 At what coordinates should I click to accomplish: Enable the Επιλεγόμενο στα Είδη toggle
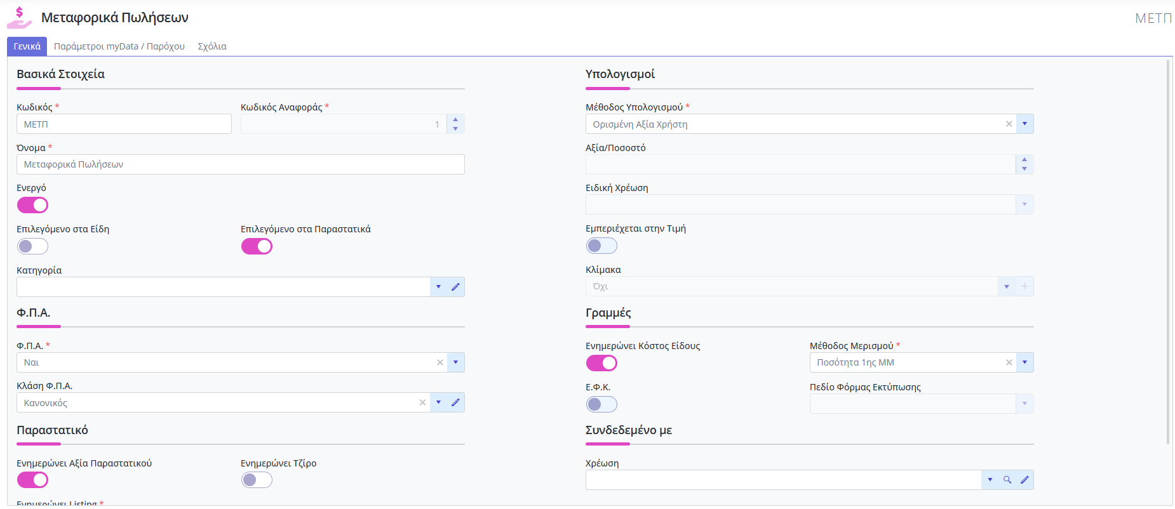pos(32,246)
